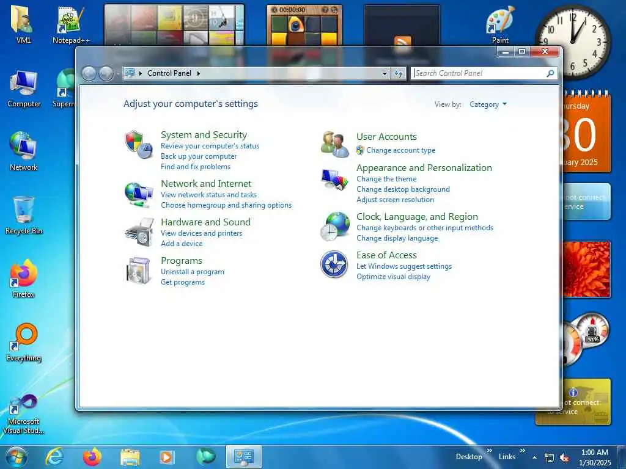Click the Links toolbar label in taskbar
This screenshot has width=626, height=469.
tap(507, 457)
